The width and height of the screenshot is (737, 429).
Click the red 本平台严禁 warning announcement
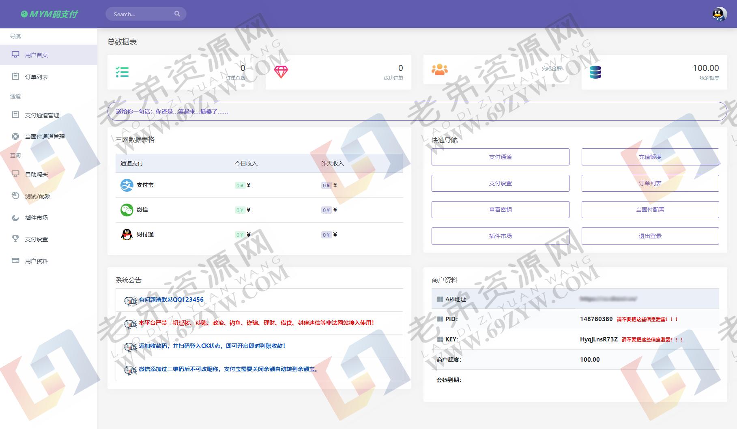[256, 323]
